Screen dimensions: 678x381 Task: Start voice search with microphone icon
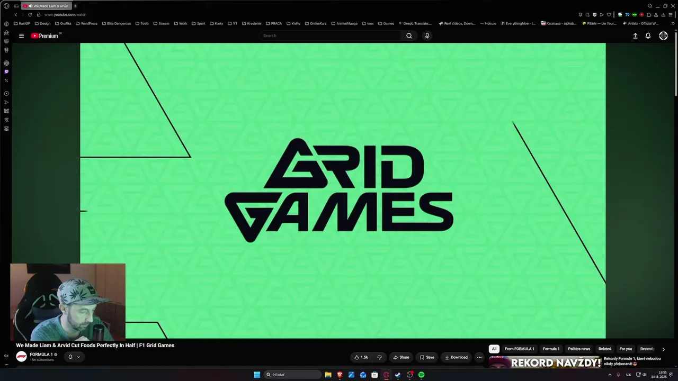(427, 36)
